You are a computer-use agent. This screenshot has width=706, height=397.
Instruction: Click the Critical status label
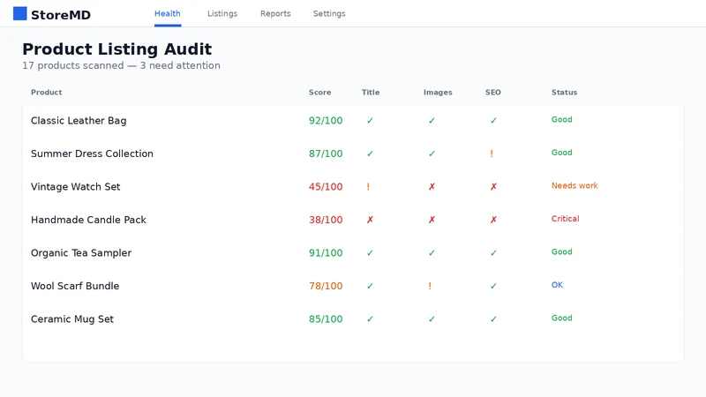pyautogui.click(x=565, y=219)
